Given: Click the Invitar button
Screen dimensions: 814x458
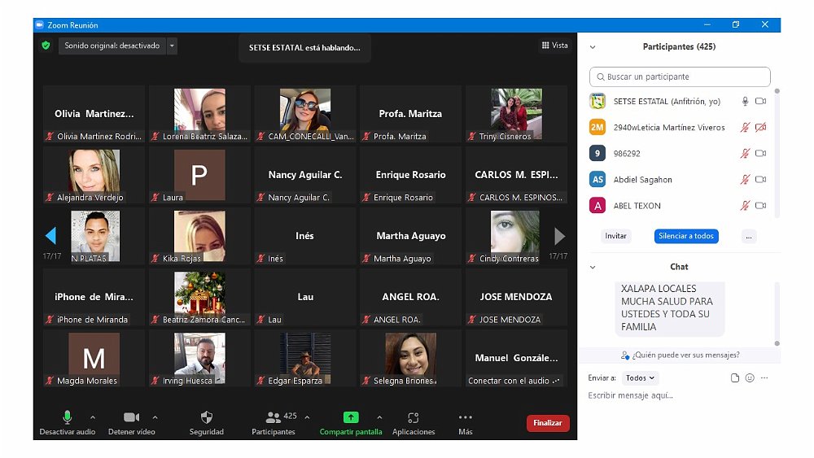Looking at the screenshot, I should [616, 236].
